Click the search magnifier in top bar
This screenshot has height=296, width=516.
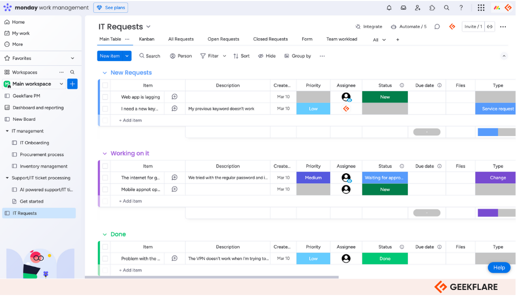click(x=447, y=8)
